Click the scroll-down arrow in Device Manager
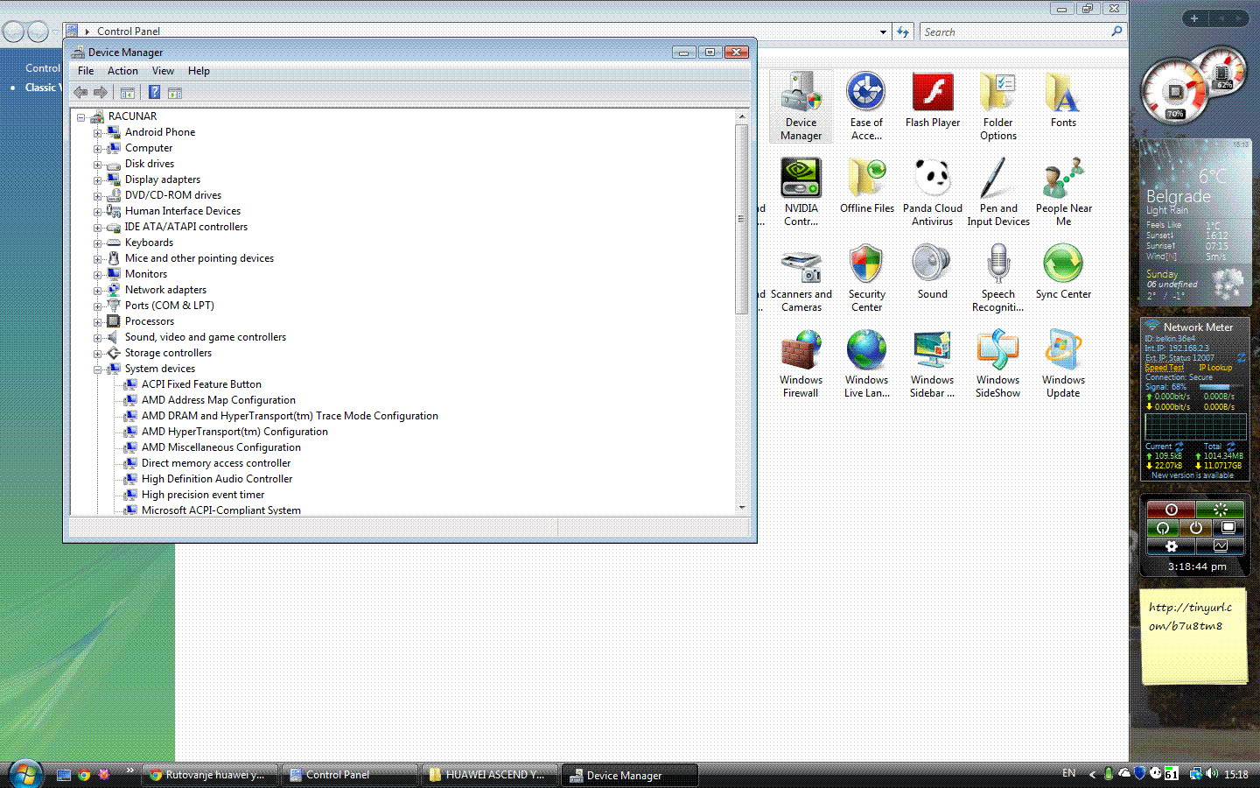 pos(742,507)
